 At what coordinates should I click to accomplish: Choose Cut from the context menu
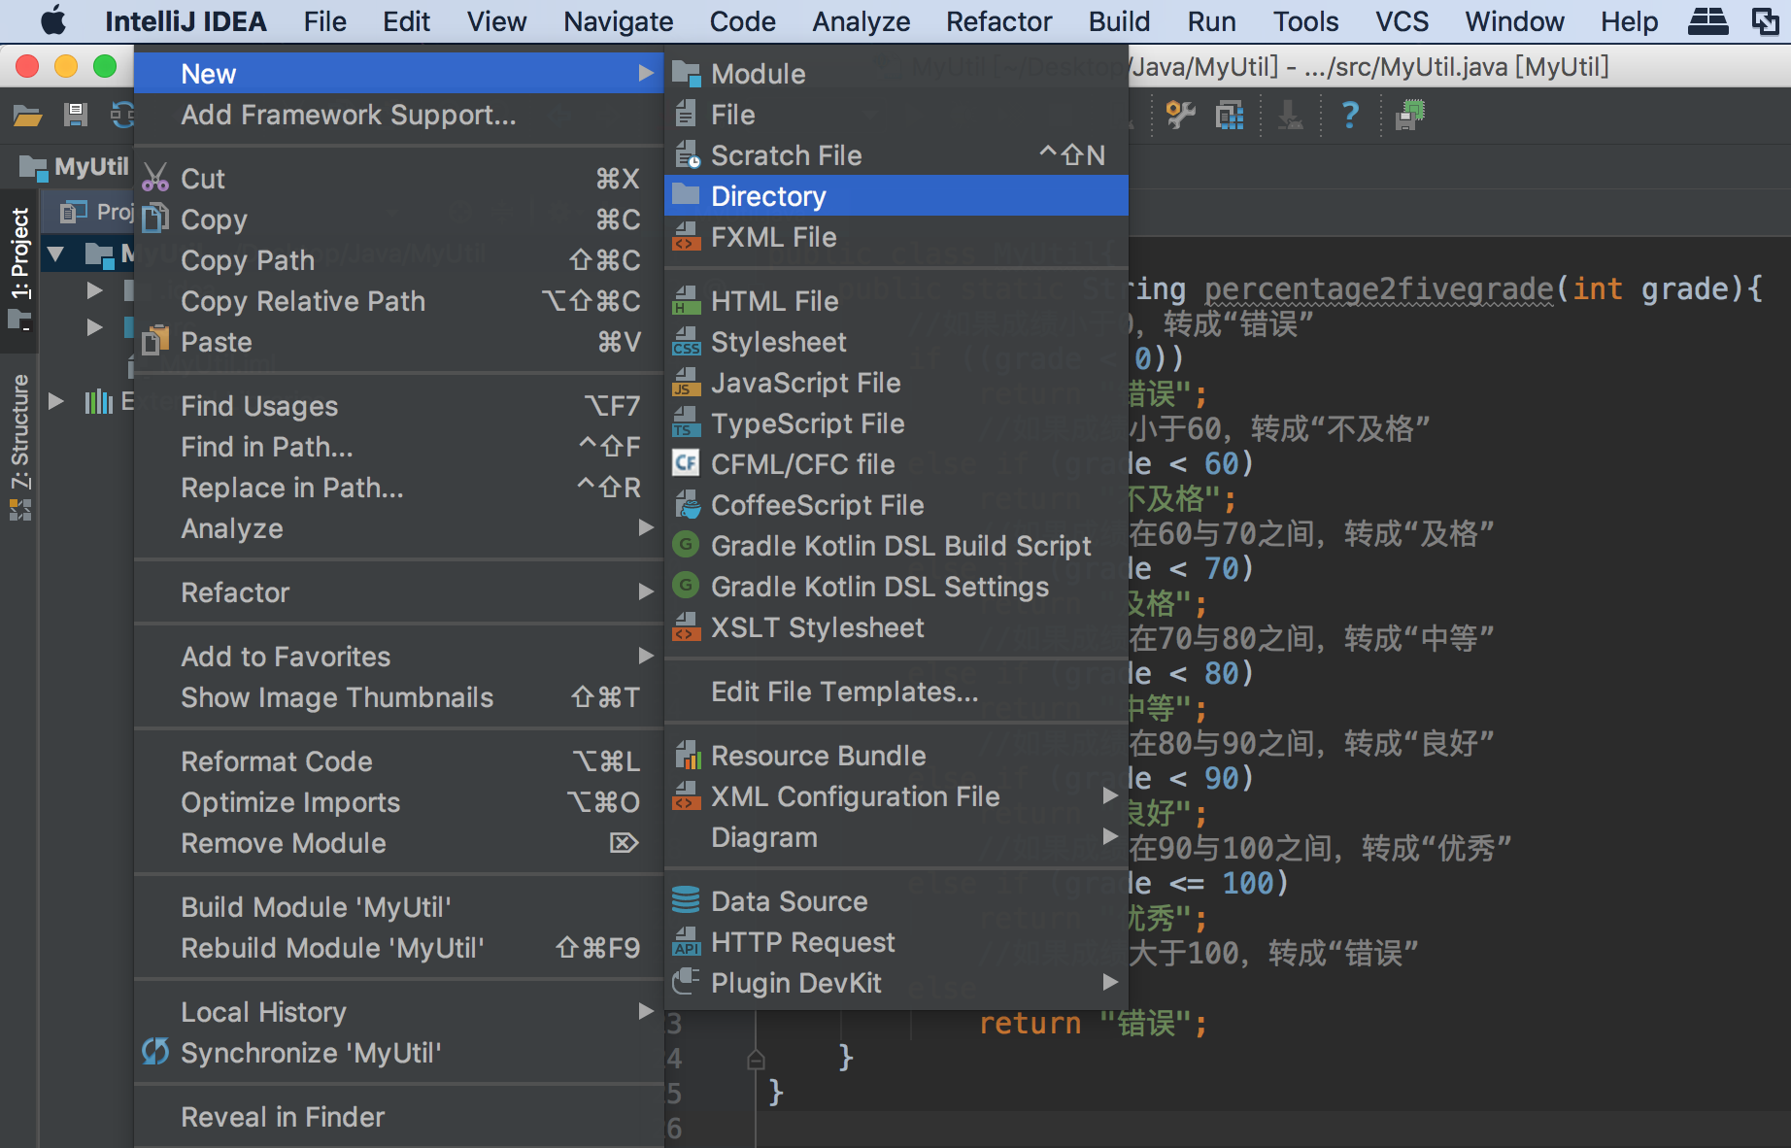(x=398, y=179)
